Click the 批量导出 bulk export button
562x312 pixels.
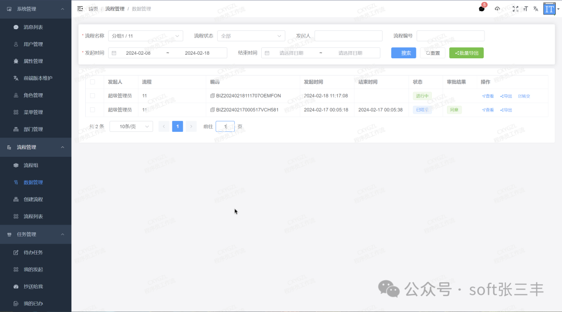click(x=466, y=53)
